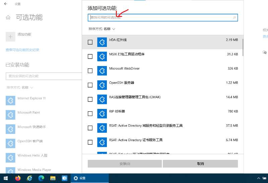Click the RSAT Active Directory 域服务 tools icon

pos(102,128)
